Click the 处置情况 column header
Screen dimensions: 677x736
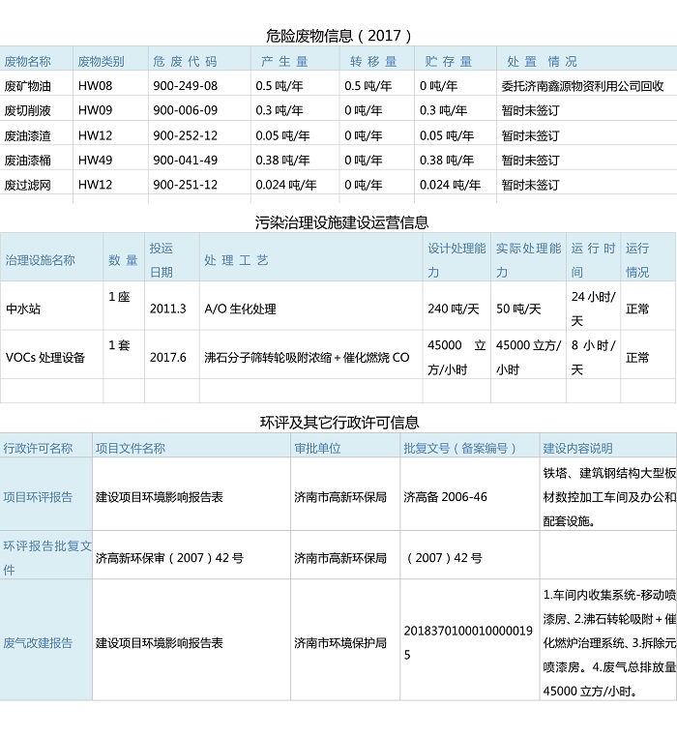[x=542, y=61]
